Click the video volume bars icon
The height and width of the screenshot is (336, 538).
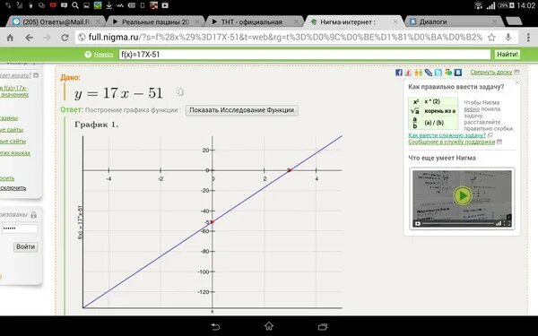tap(499, 224)
